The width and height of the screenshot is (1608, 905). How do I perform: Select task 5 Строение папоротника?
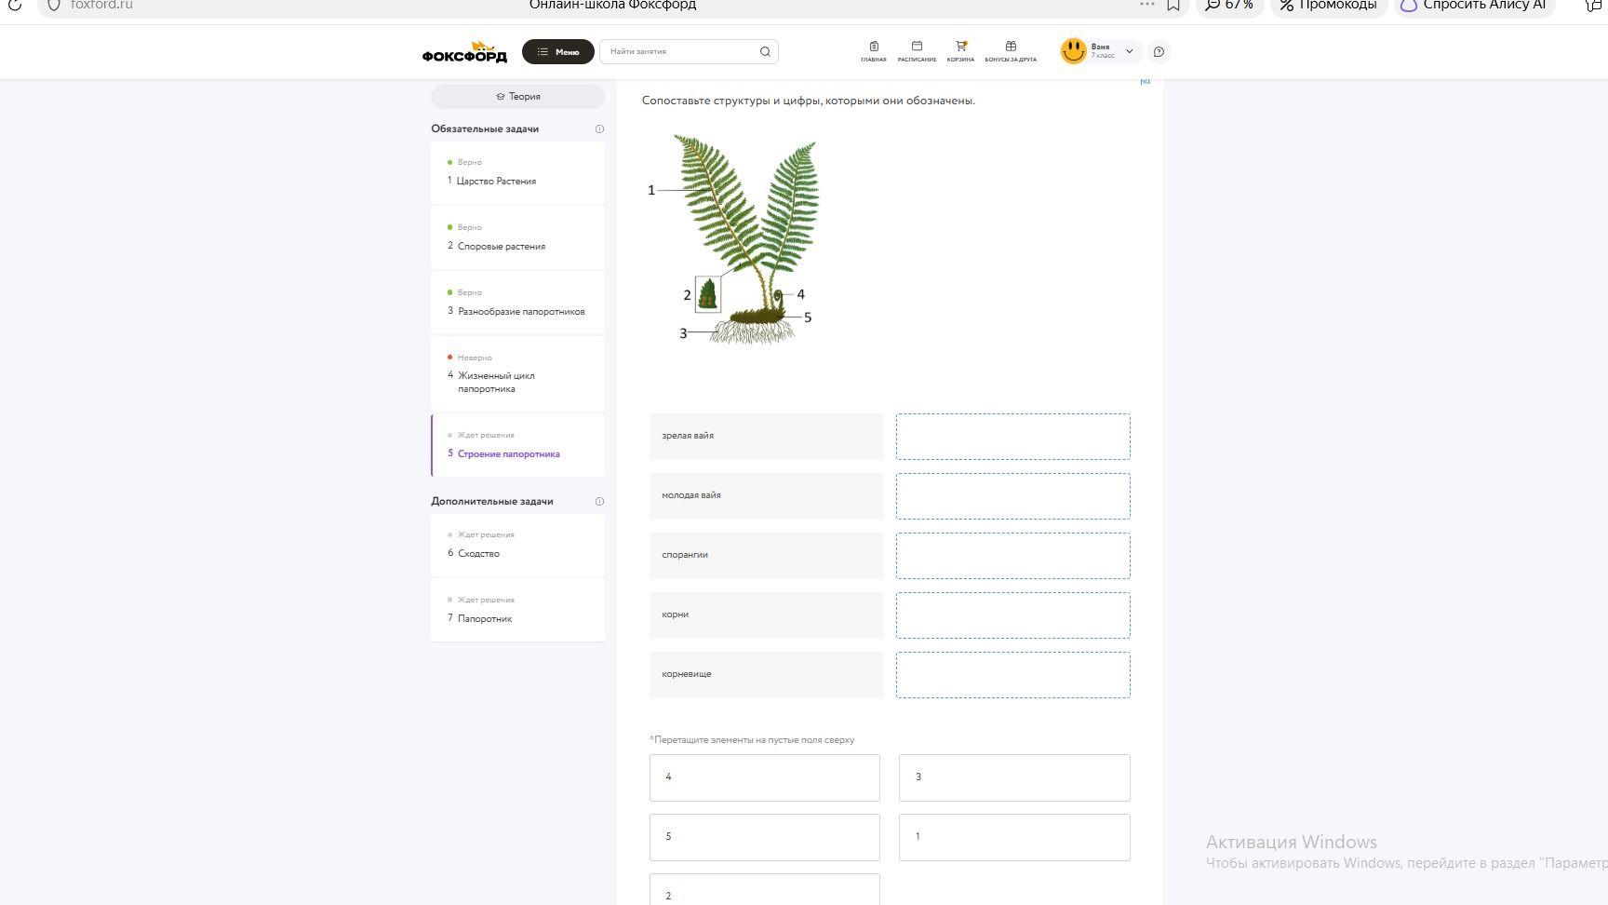tap(517, 445)
